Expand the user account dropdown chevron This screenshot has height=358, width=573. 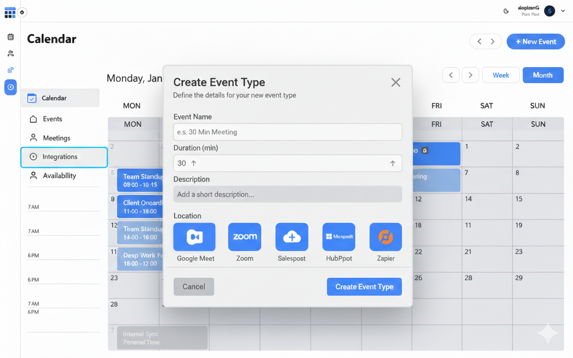click(x=563, y=11)
